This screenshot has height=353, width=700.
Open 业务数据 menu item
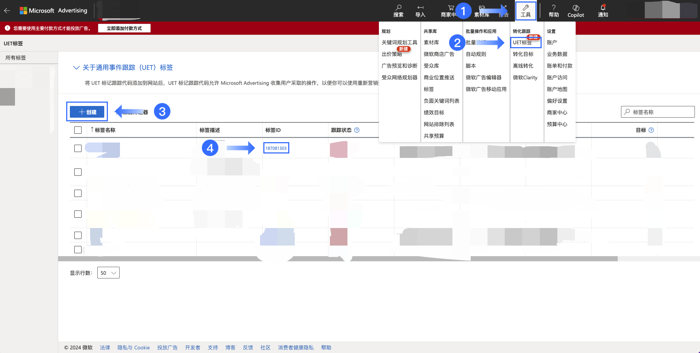pyautogui.click(x=557, y=54)
